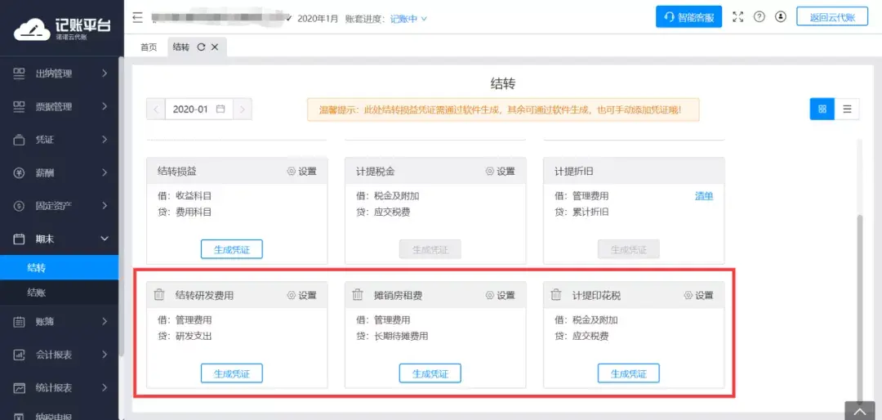This screenshot has width=882, height=420.
Task: Open the help question mark icon
Action: (x=759, y=17)
